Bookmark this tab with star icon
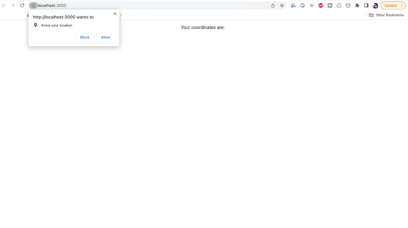 click(x=282, y=5)
